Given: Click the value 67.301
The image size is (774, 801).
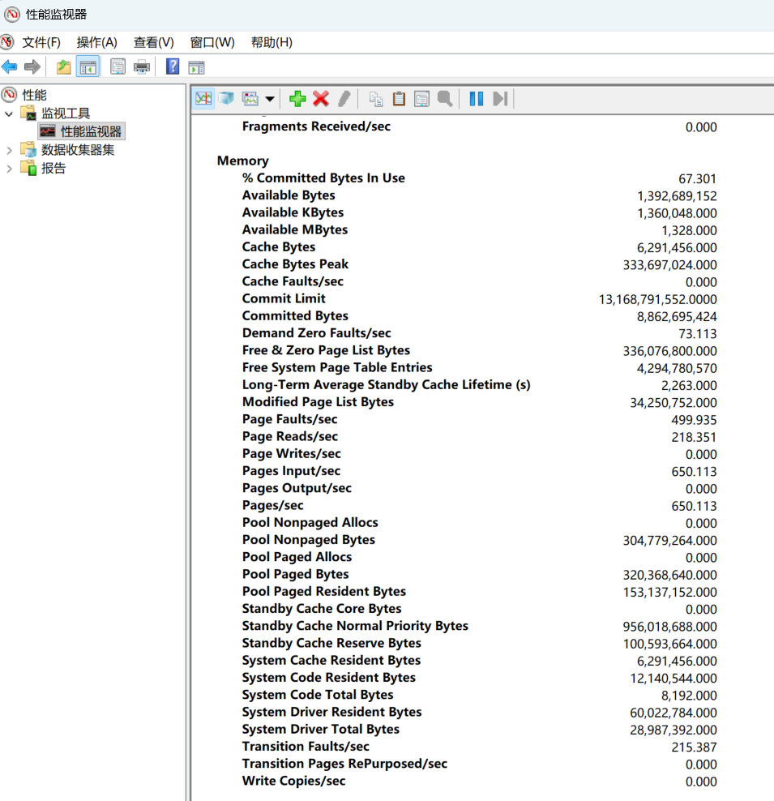Looking at the screenshot, I should pyautogui.click(x=698, y=179).
